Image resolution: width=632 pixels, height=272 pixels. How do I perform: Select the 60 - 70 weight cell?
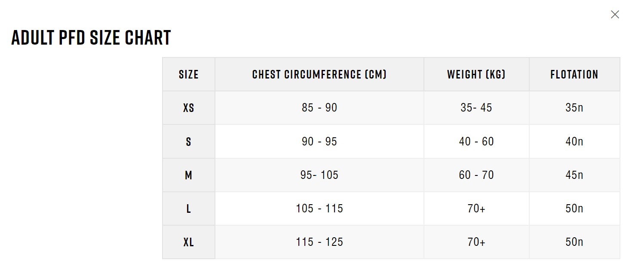click(x=476, y=175)
